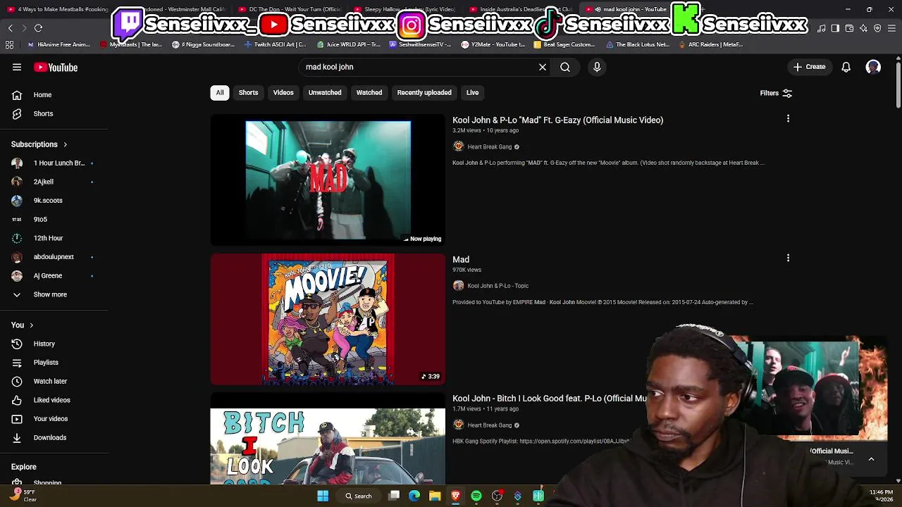The height and width of the screenshot is (507, 902).
Task: Open the search Filters panel
Action: (776, 93)
